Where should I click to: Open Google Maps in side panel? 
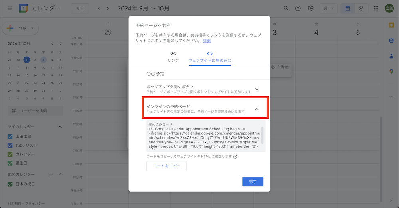coord(391,71)
